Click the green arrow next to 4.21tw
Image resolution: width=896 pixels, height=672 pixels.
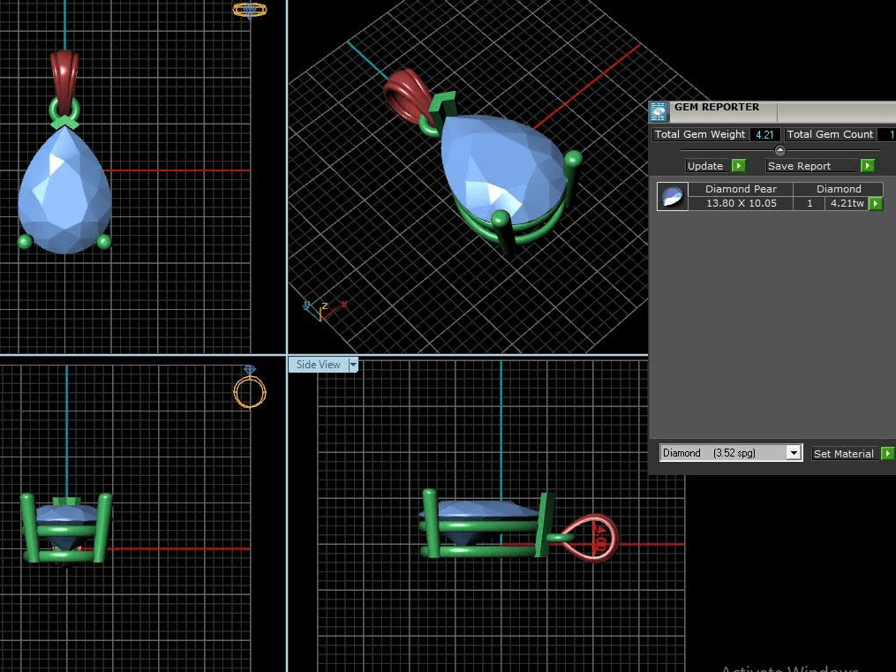876,203
